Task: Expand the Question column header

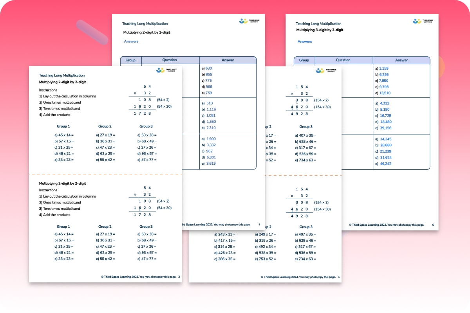Action: click(x=170, y=60)
